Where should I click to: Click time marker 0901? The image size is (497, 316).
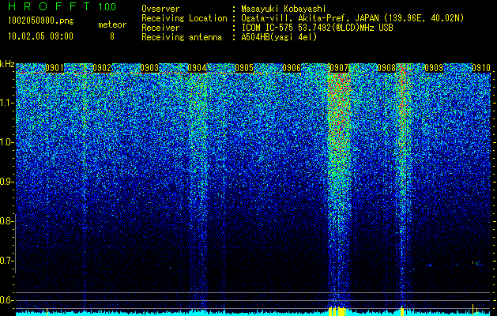click(55, 68)
